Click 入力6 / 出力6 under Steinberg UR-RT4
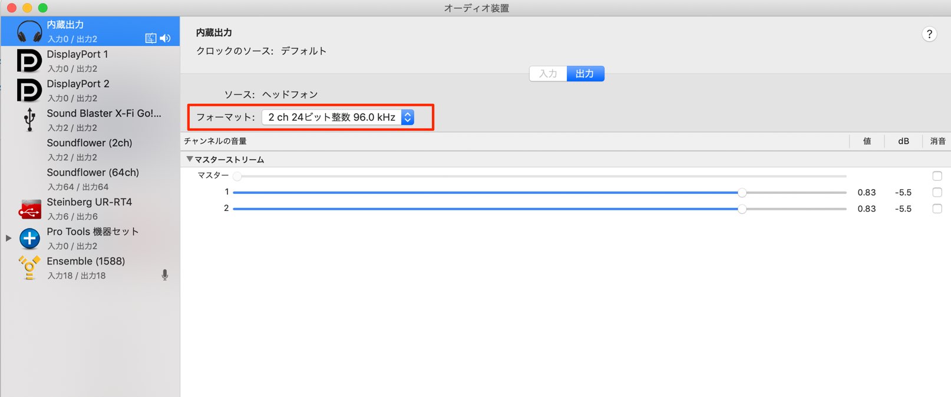This screenshot has width=951, height=397. 72,216
